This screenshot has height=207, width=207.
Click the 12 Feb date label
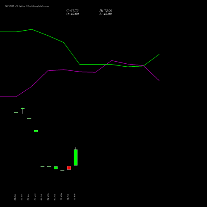point(75,197)
